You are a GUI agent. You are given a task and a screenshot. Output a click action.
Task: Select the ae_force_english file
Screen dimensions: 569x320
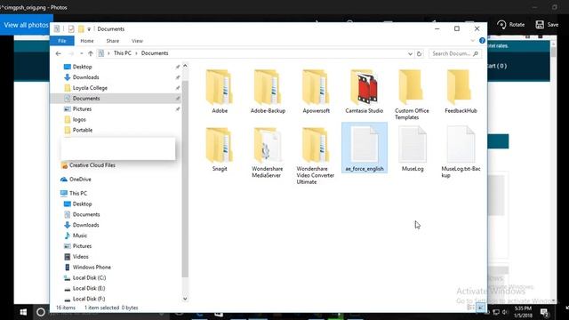pyautogui.click(x=365, y=148)
